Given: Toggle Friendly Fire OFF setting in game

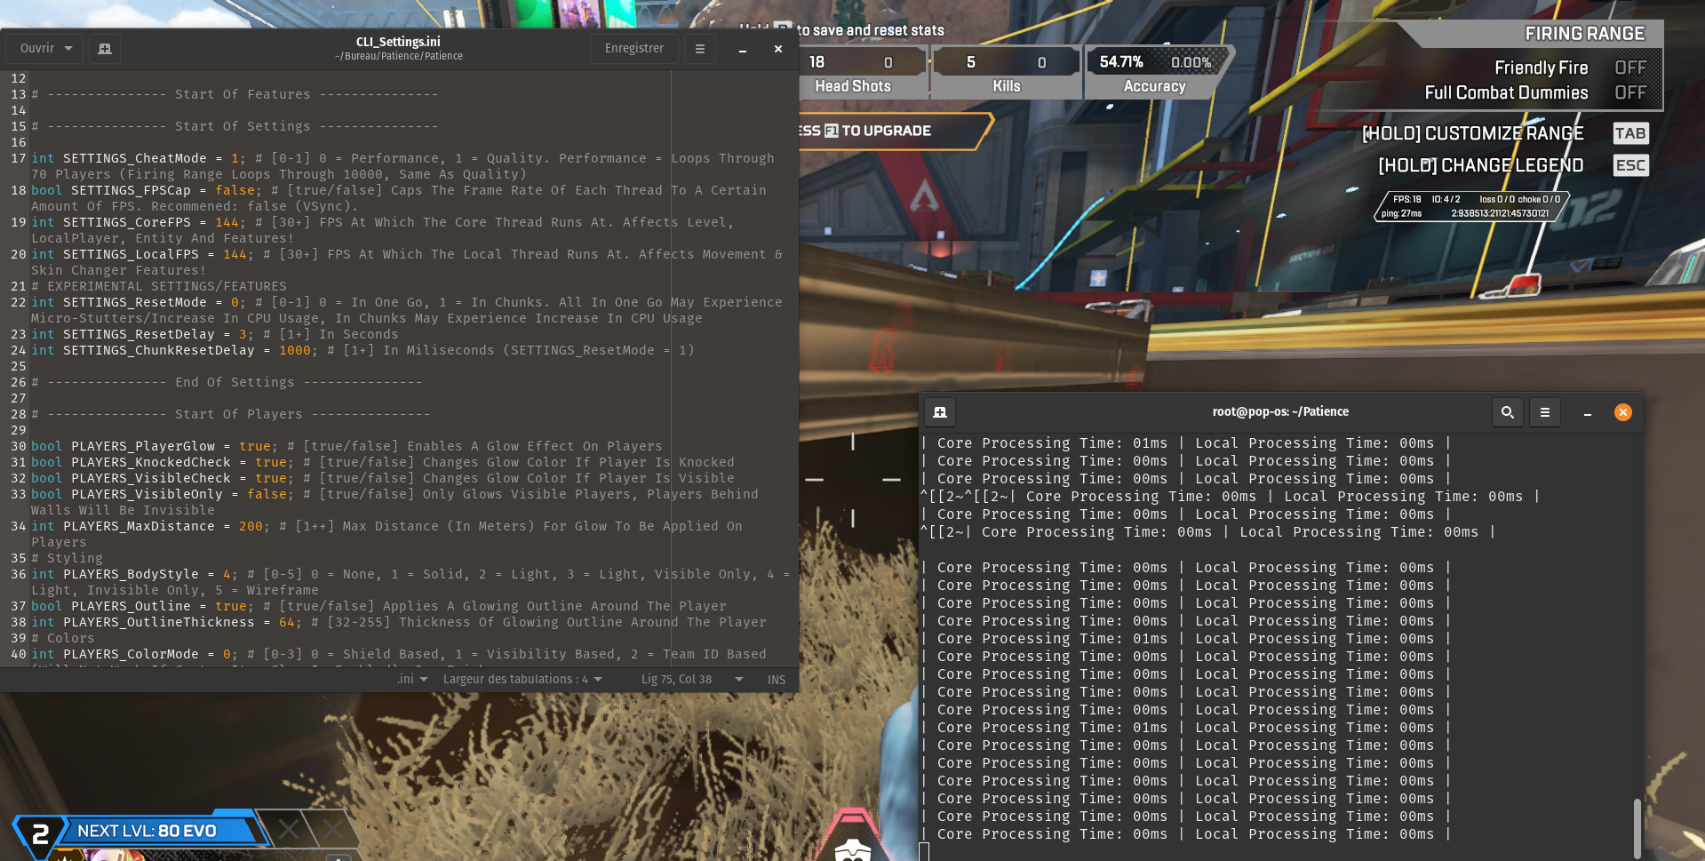Looking at the screenshot, I should (x=1630, y=68).
